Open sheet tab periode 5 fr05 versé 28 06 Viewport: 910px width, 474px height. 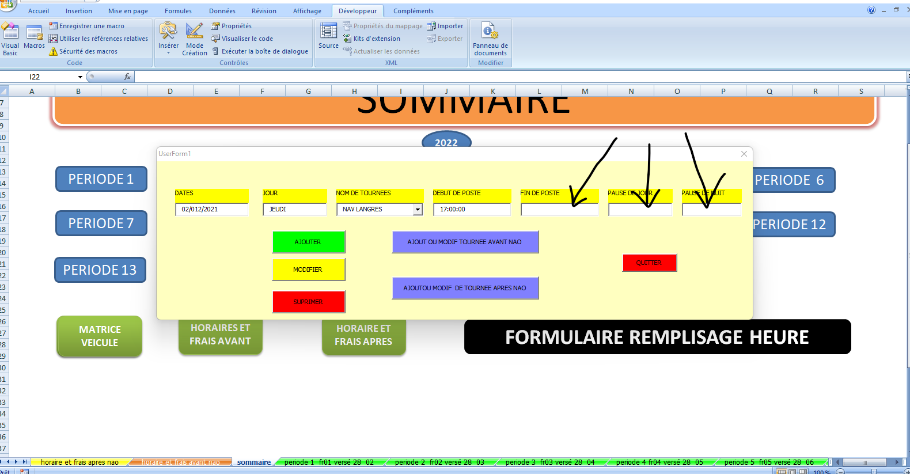tap(769, 462)
